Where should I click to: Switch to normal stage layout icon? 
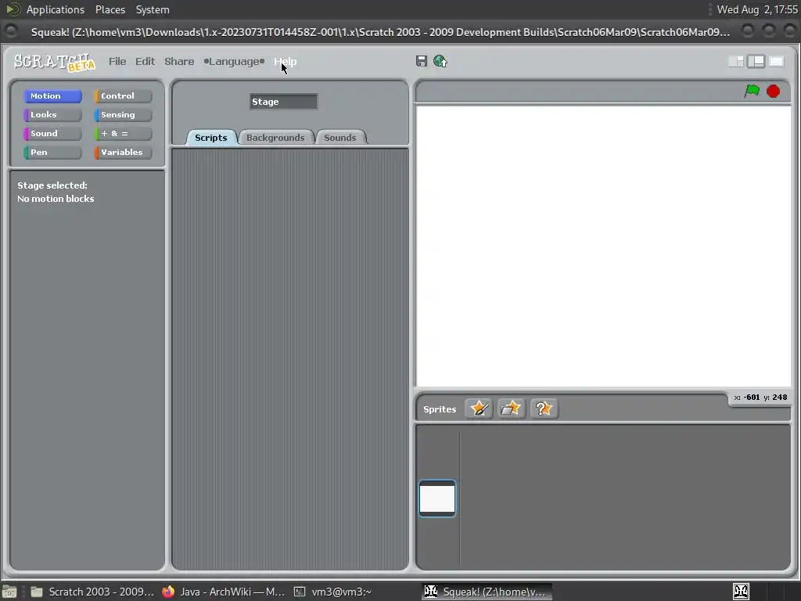click(x=756, y=61)
